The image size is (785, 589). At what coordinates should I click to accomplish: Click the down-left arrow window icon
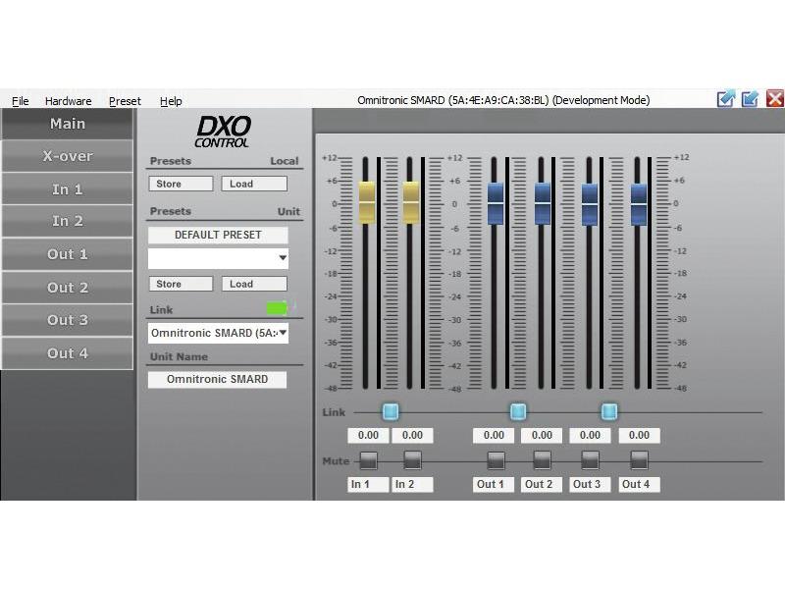751,98
